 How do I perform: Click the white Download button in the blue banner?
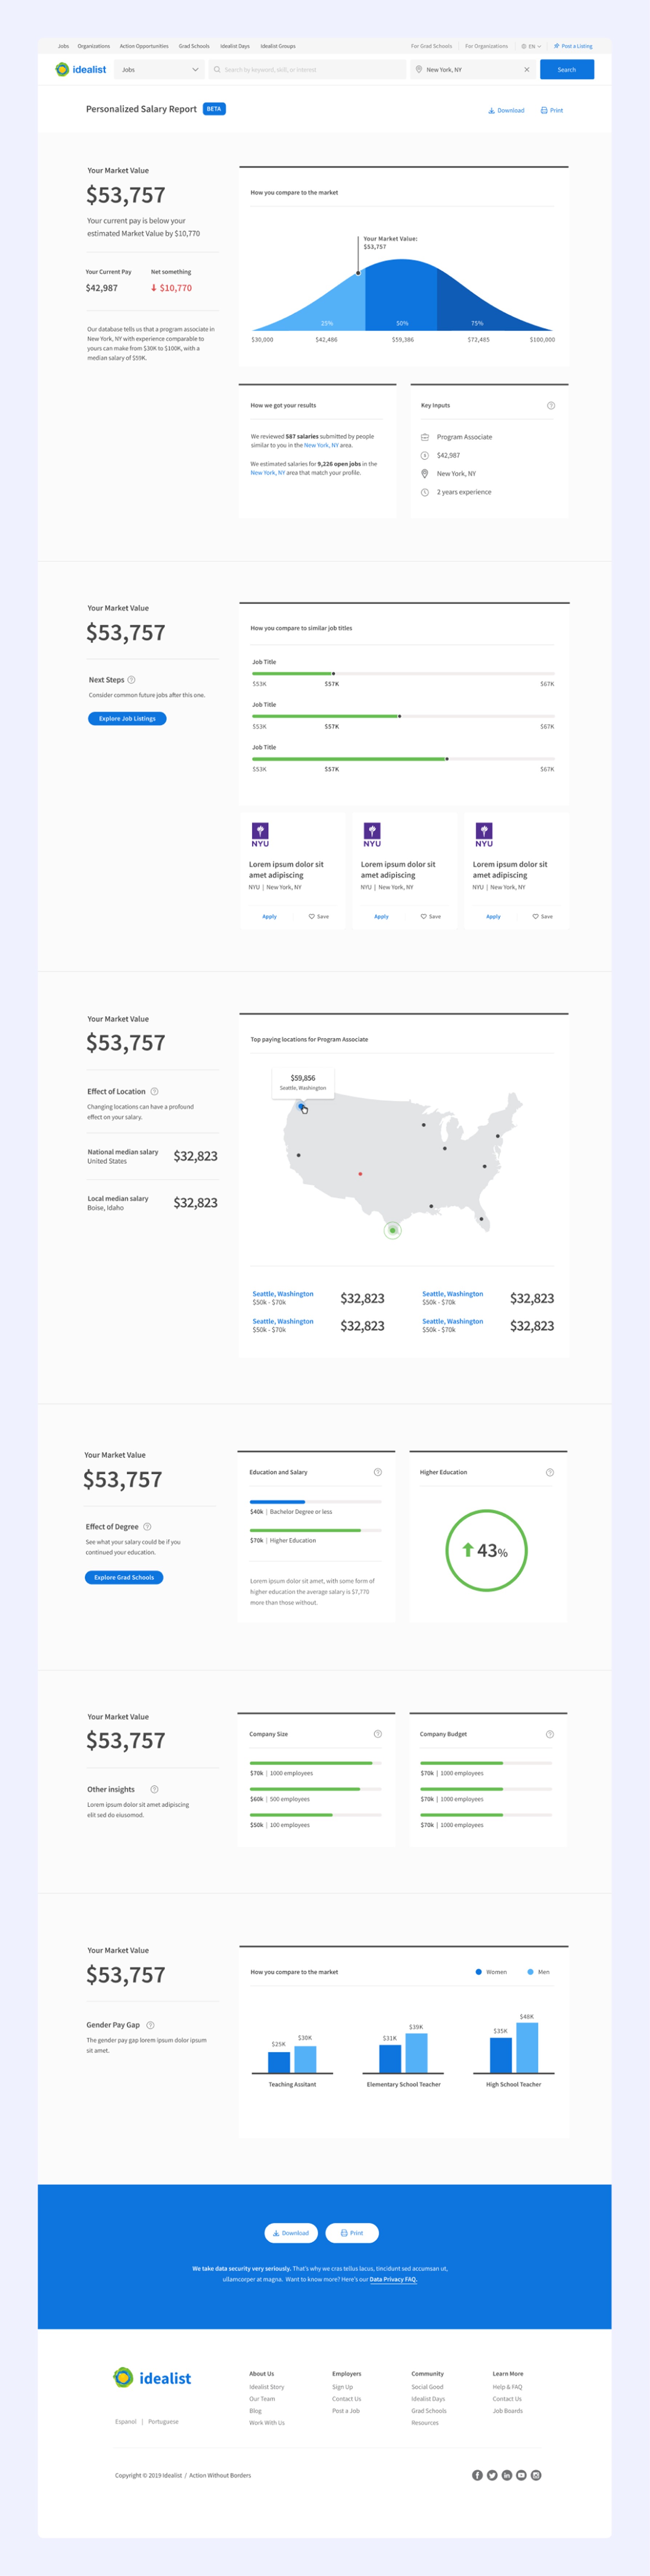tap(291, 2233)
